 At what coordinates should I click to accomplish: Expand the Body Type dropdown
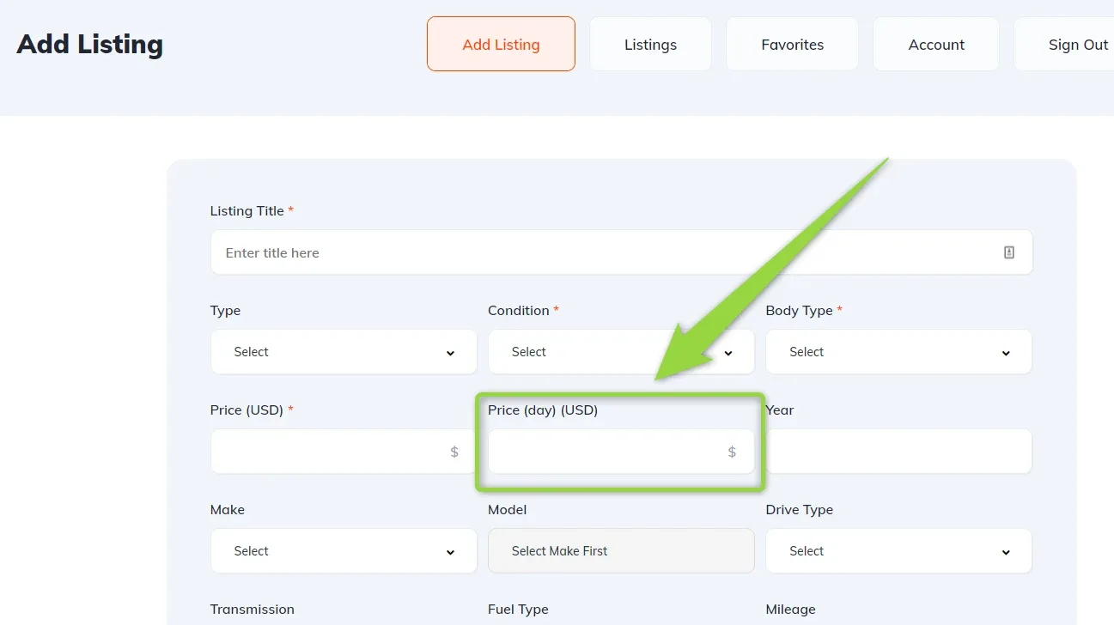(x=898, y=352)
